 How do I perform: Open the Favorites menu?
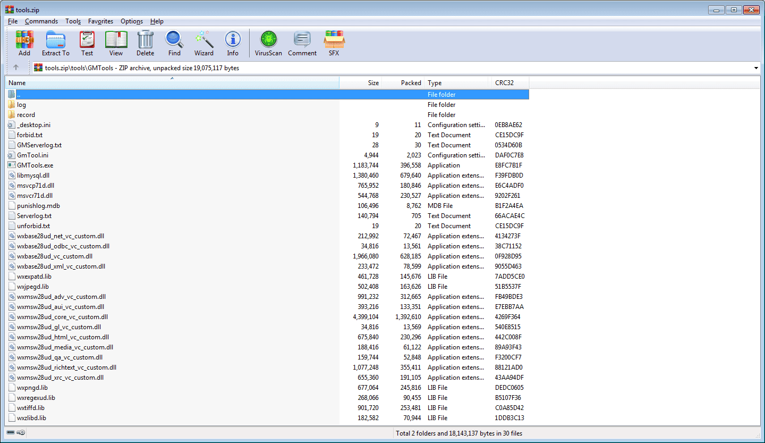(x=101, y=21)
